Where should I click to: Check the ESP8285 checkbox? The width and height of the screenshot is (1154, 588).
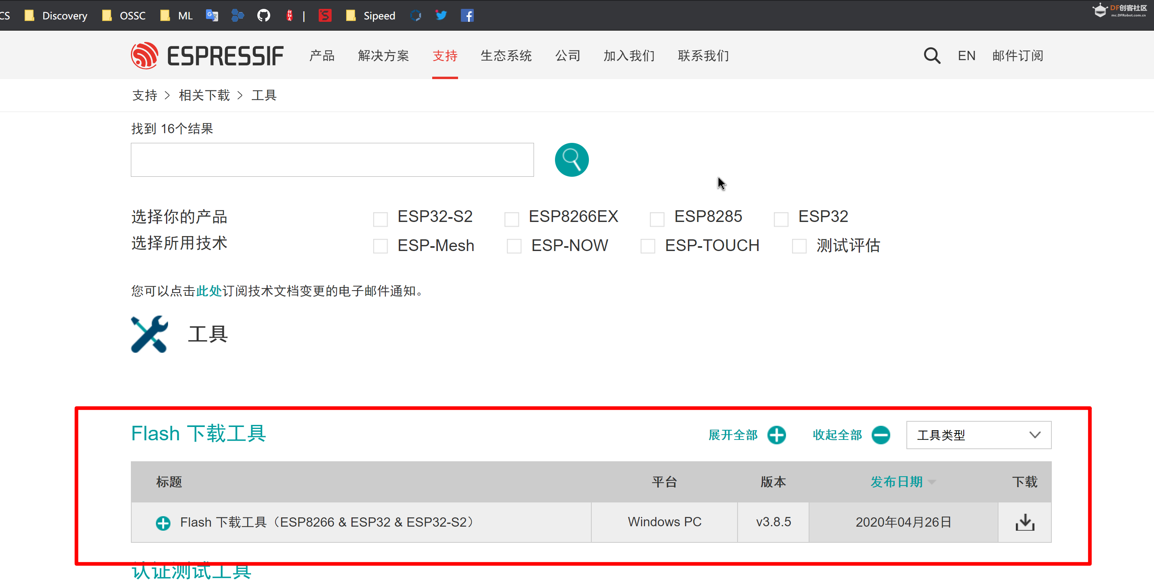657,219
